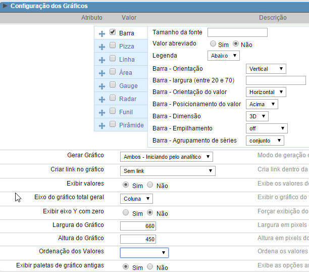Open the Barra - Dimensão dropdown
Screen dimensions: 309x272
pos(256,116)
